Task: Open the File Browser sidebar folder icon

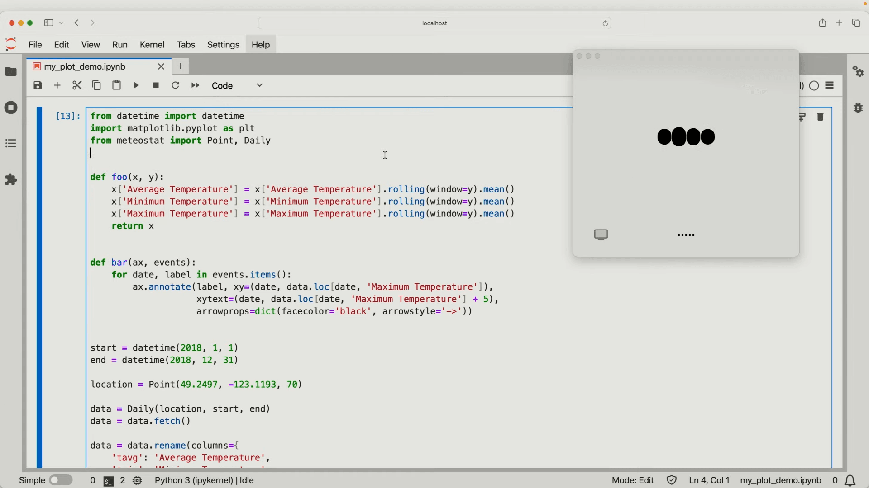Action: 11,72
